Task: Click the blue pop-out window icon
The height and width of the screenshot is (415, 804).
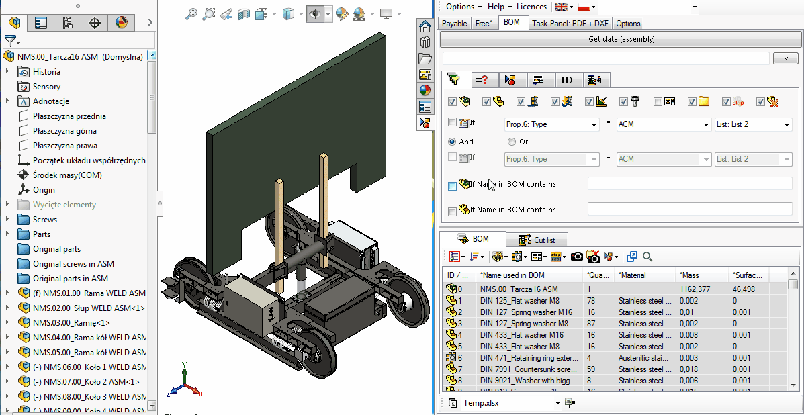Action: (x=631, y=256)
